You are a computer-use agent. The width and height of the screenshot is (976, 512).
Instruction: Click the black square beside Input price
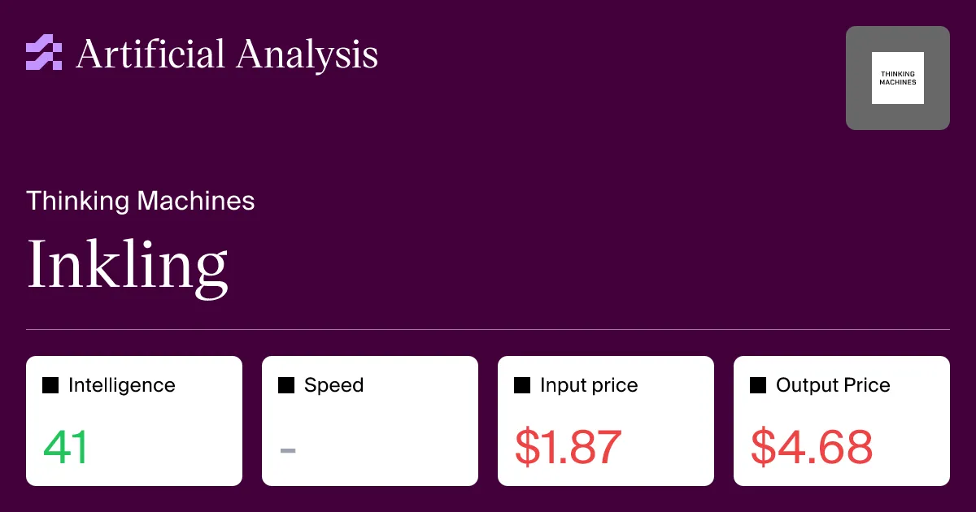pyautogui.click(x=522, y=385)
